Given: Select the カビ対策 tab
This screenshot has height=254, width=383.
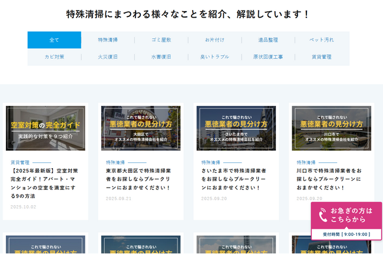Looking at the screenshot, I should [54, 57].
